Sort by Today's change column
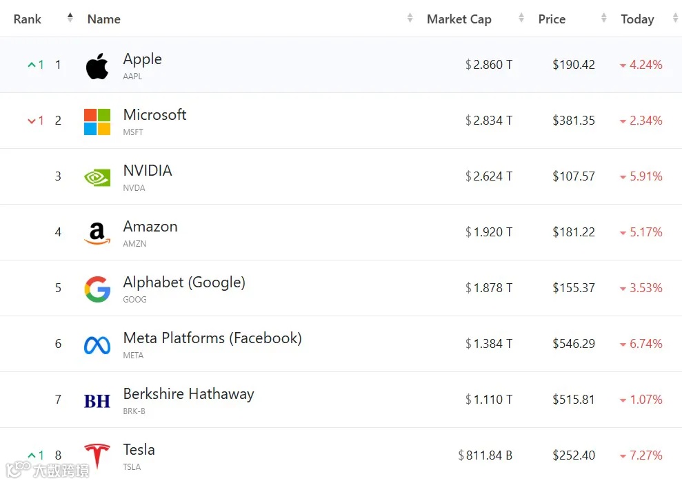This screenshot has height=483, width=682. coord(637,19)
